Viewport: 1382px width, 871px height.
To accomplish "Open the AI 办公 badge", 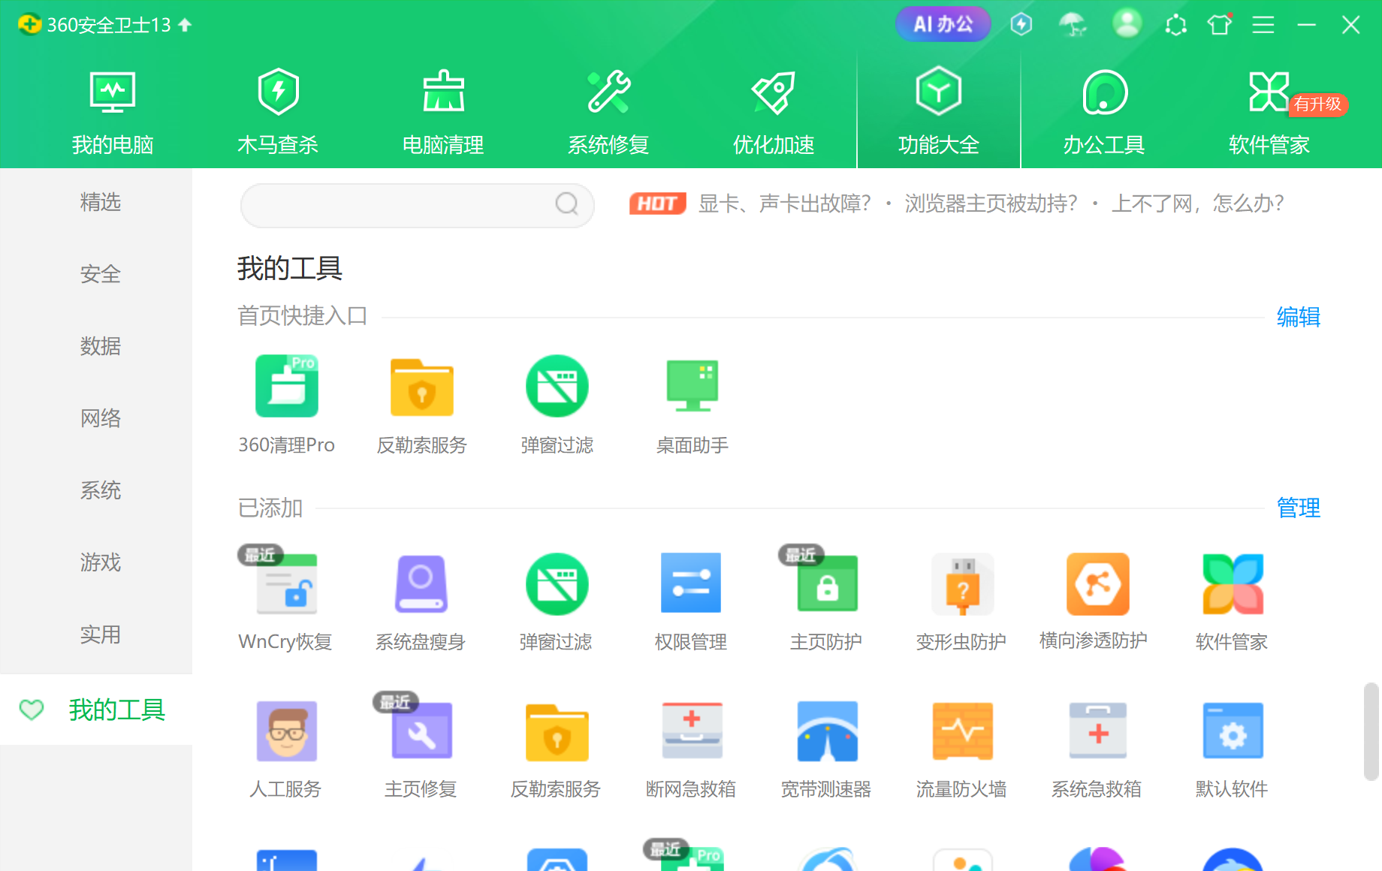I will 943,24.
